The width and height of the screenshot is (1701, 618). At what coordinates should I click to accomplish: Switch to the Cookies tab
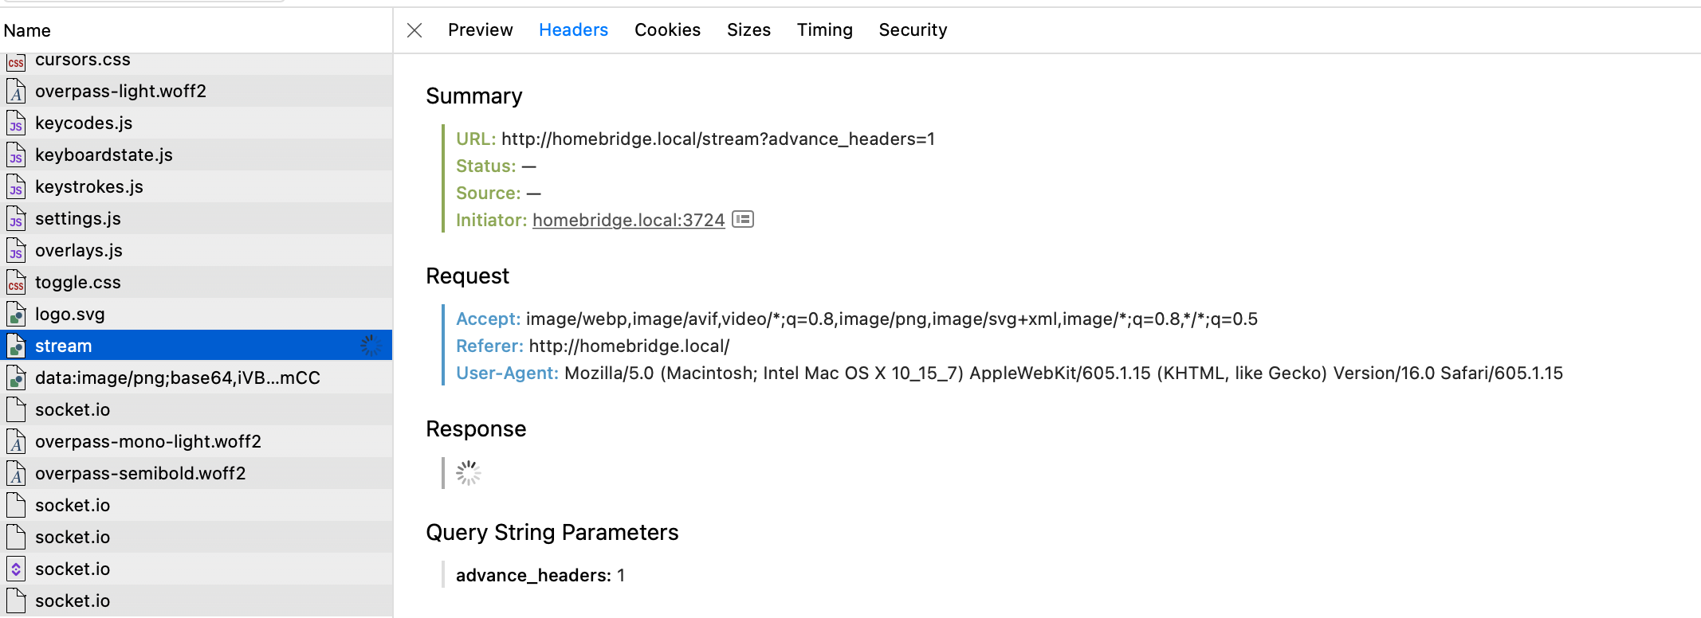tap(666, 29)
